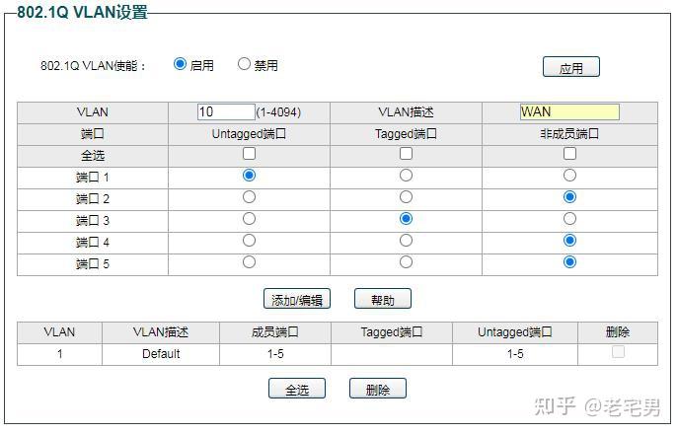678x434 pixels.
Task: Click the 端口 3 row label
Action: (x=93, y=221)
